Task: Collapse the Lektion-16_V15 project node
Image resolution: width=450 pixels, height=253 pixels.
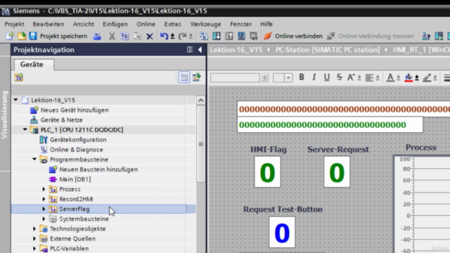Action: (16, 100)
